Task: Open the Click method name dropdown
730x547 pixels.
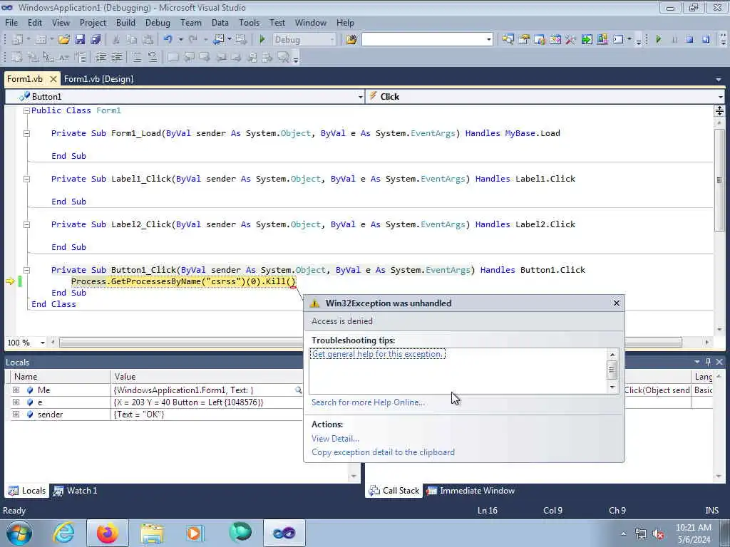Action: tap(720, 97)
